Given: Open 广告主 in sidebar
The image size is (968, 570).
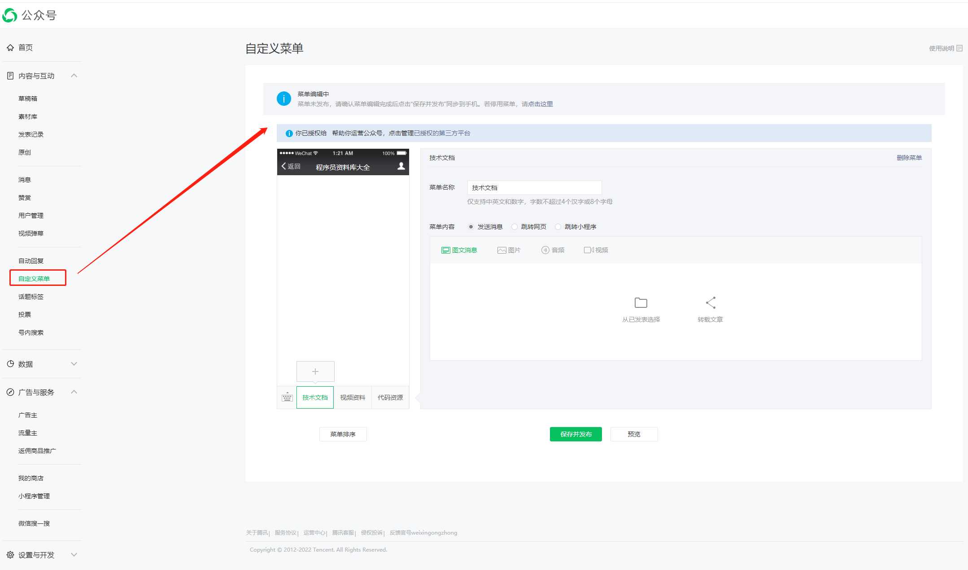Looking at the screenshot, I should pos(28,415).
